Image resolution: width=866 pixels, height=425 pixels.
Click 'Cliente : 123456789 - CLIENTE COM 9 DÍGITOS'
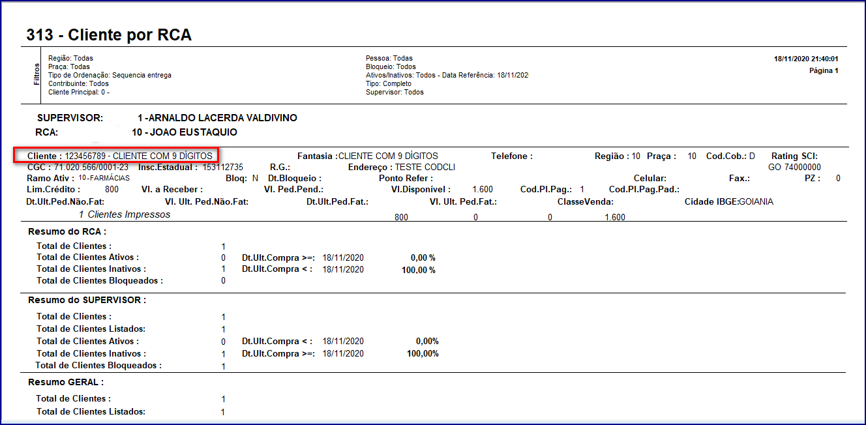pos(120,156)
